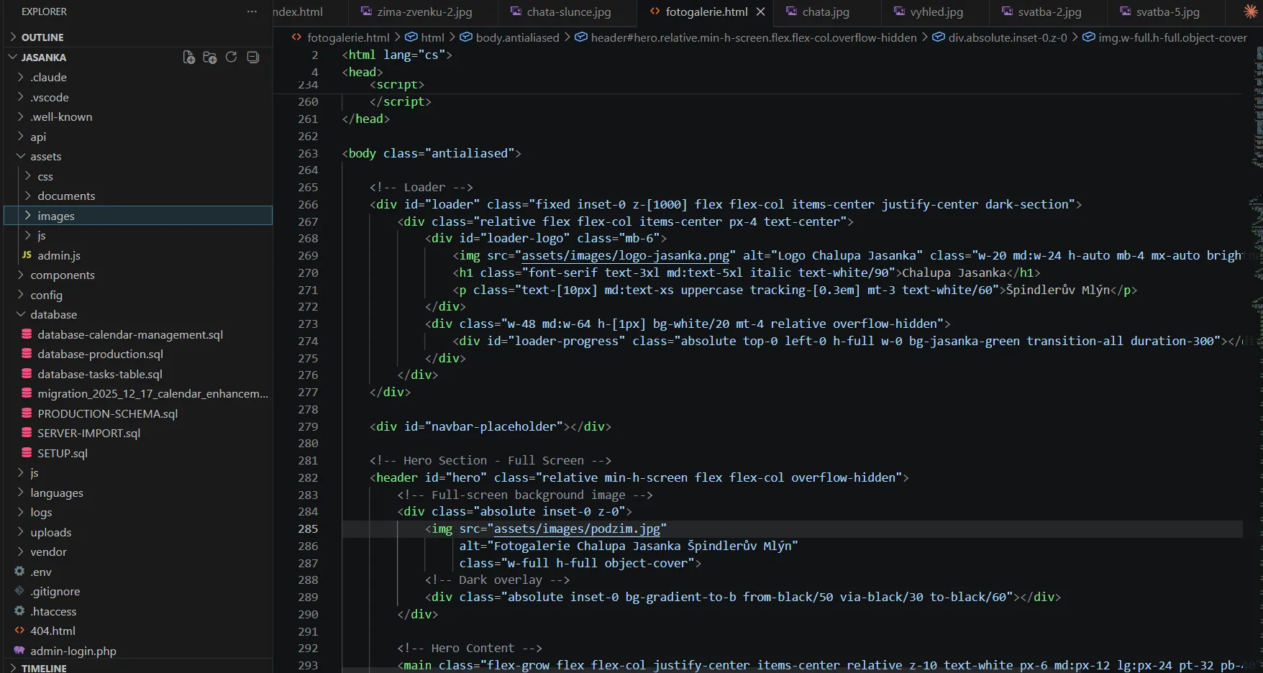
Task: Switch to the chata.jpg tab
Action: 826,12
